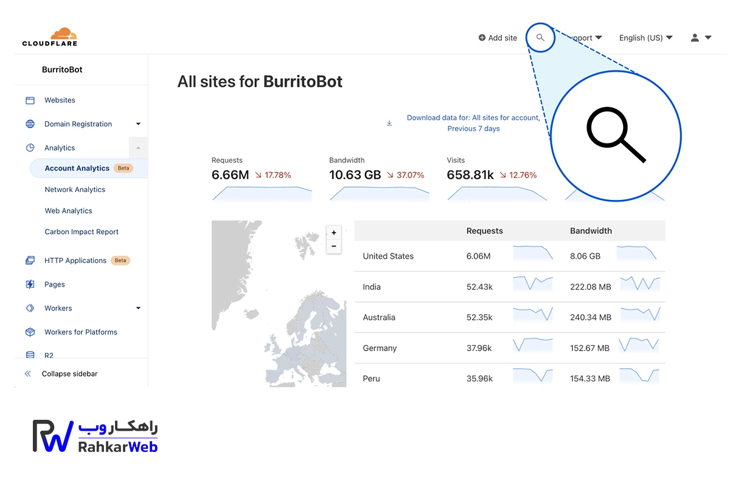Click the Pages lightning icon
The width and height of the screenshot is (730, 486).
tap(30, 284)
